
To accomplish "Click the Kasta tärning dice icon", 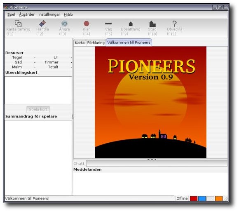I will (18, 24).
